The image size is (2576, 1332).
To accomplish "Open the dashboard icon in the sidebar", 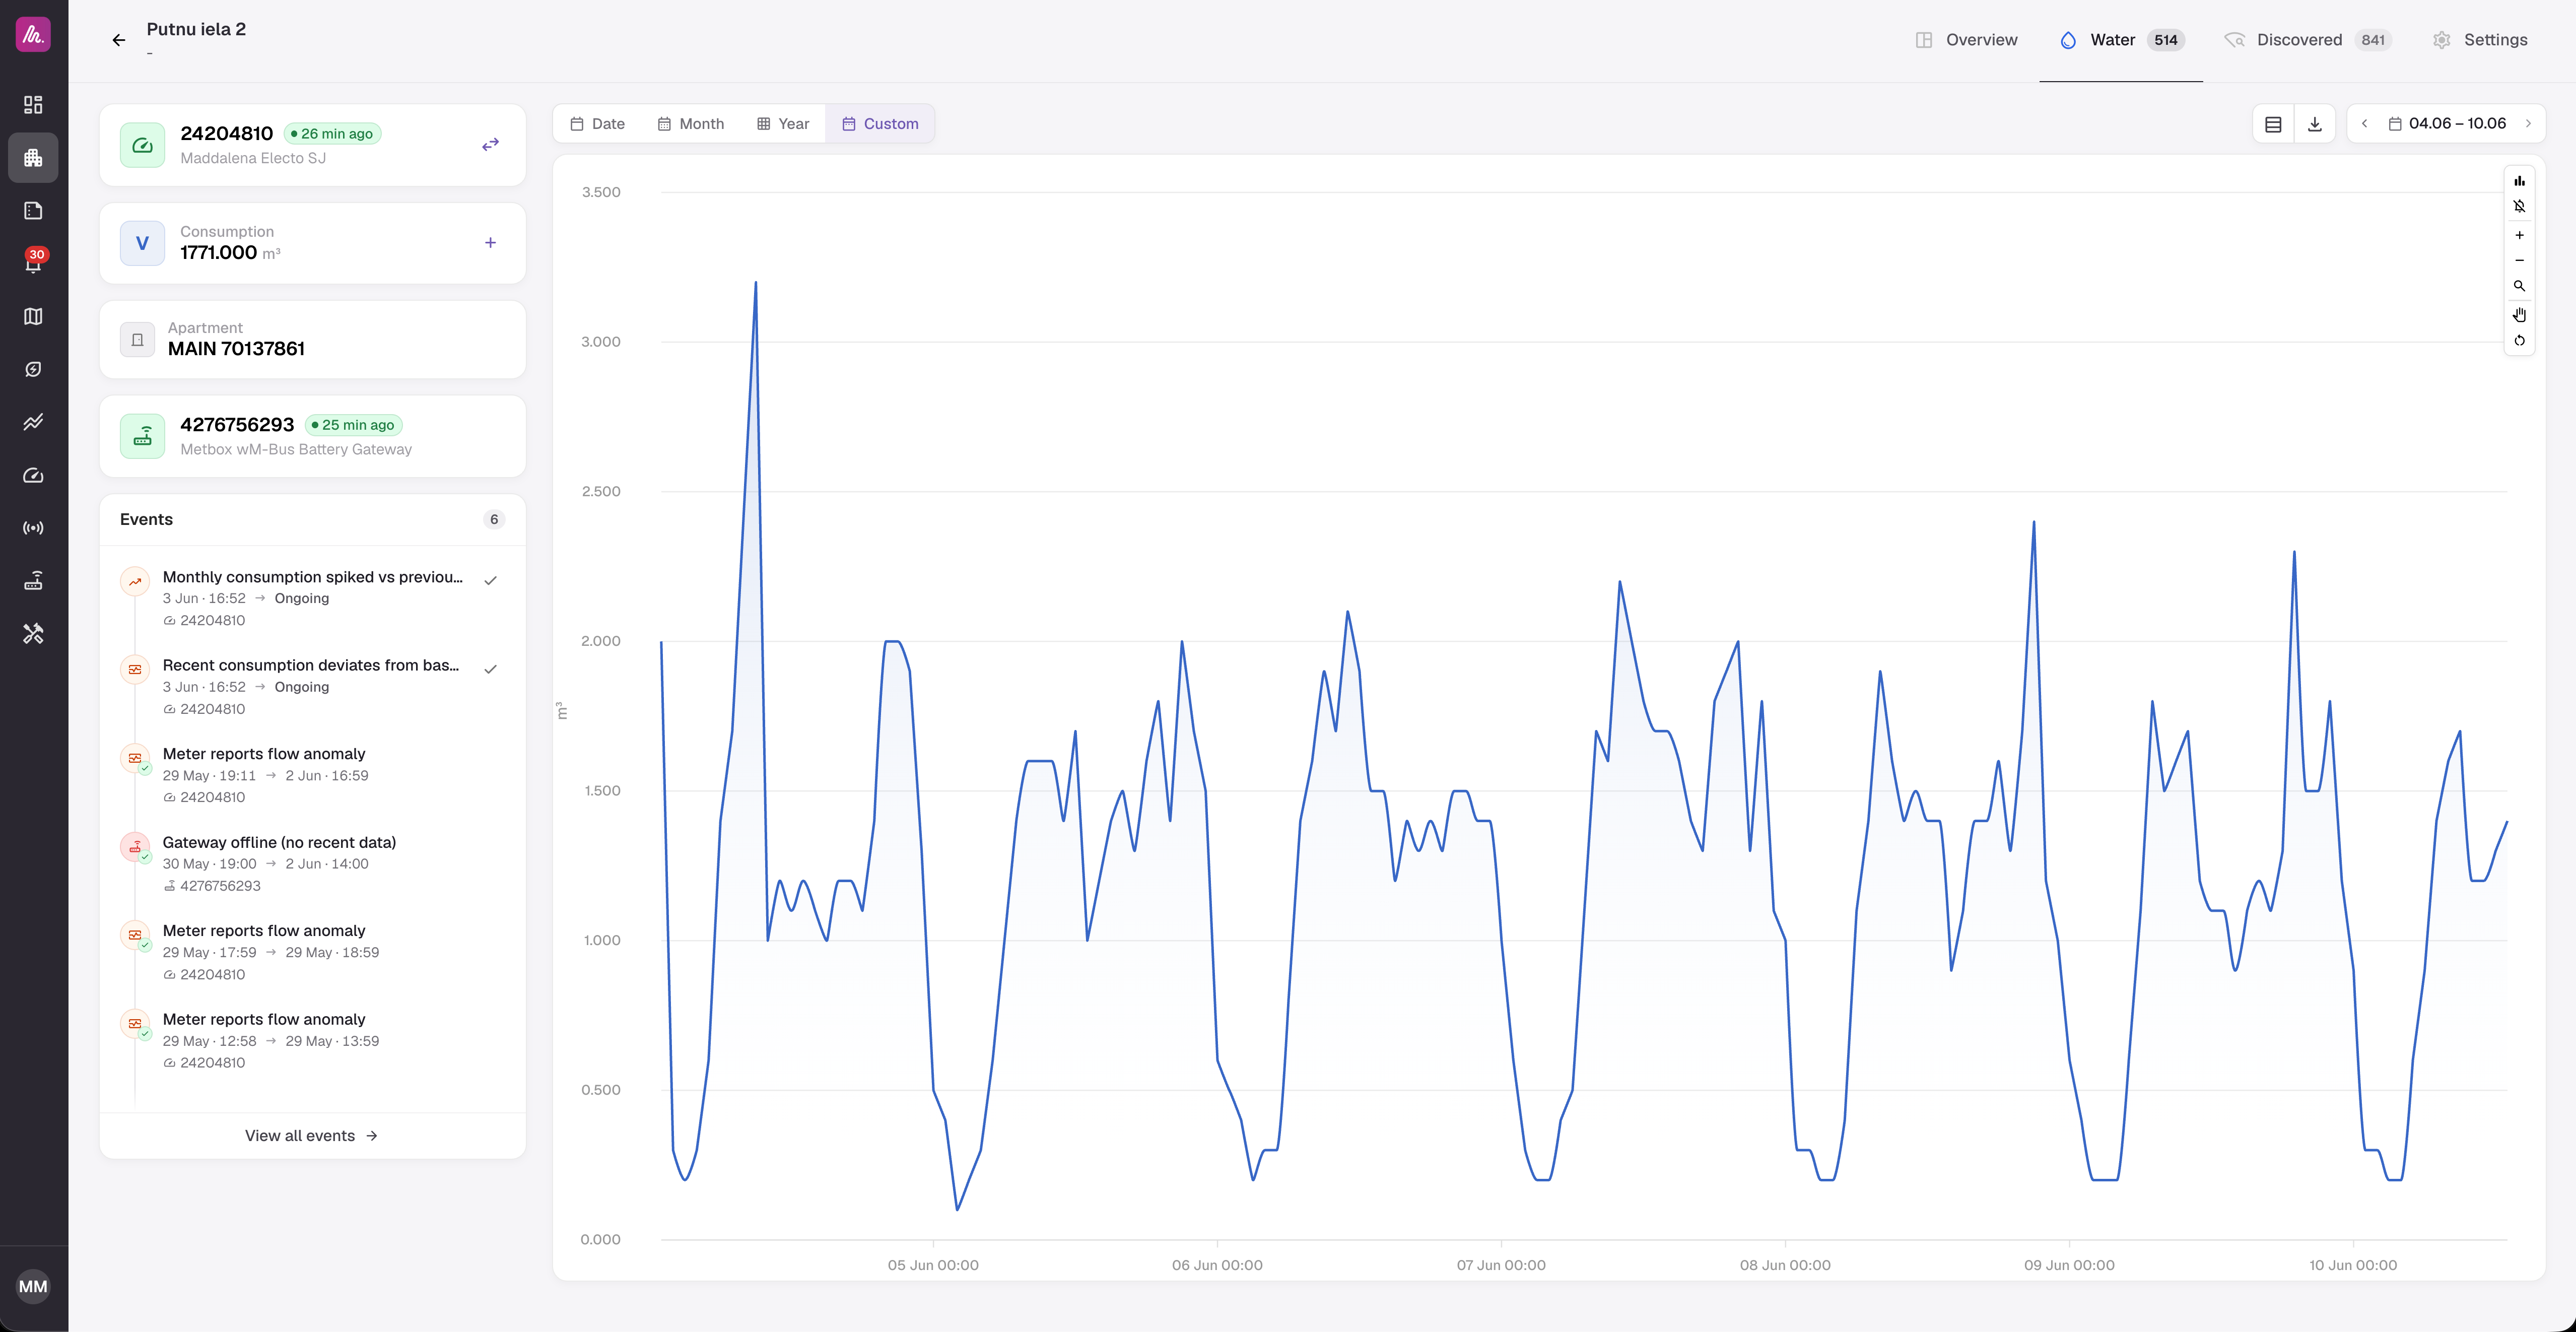I will pyautogui.click(x=33, y=105).
